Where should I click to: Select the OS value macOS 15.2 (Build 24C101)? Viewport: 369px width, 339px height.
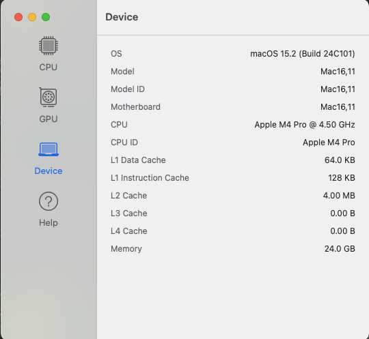coord(303,54)
